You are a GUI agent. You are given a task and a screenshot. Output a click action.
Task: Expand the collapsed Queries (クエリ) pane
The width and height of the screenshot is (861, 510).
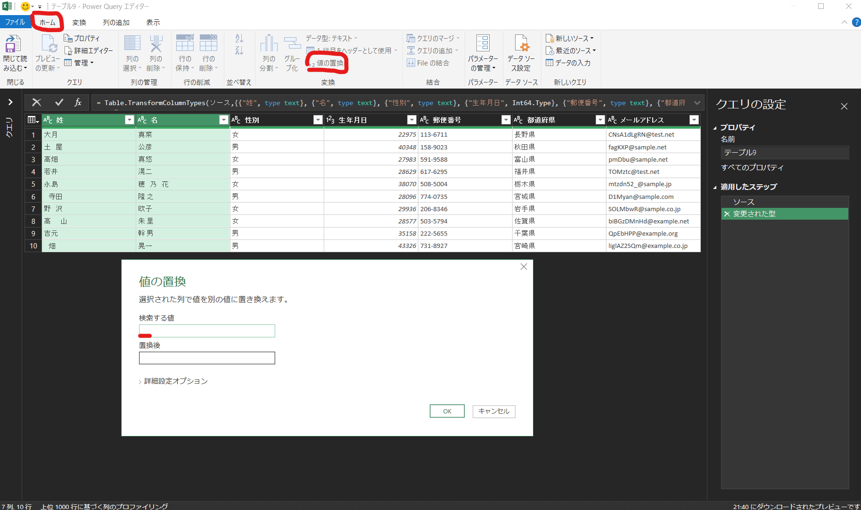(10, 102)
